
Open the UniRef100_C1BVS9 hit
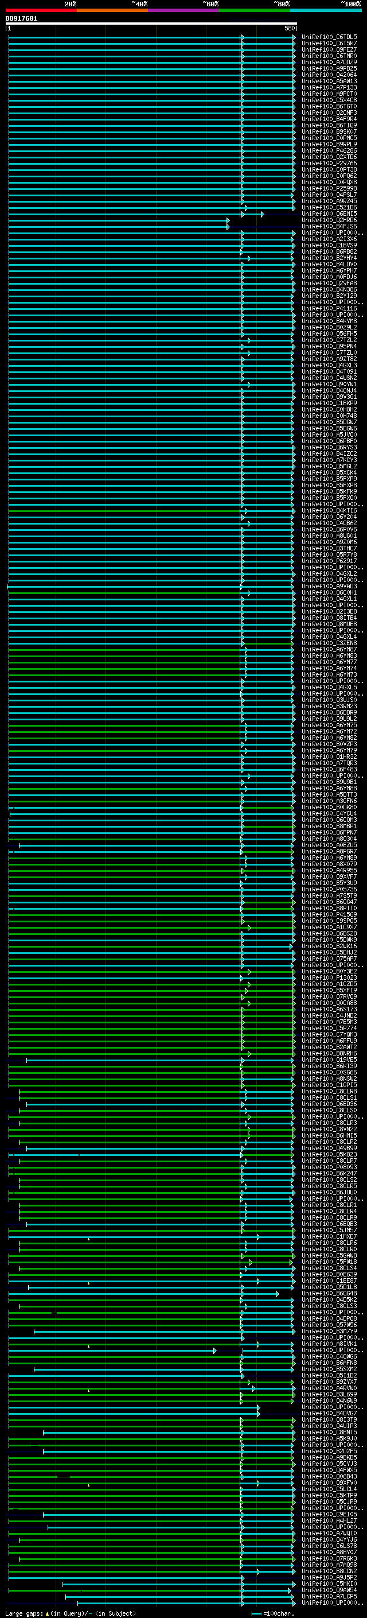point(329,246)
